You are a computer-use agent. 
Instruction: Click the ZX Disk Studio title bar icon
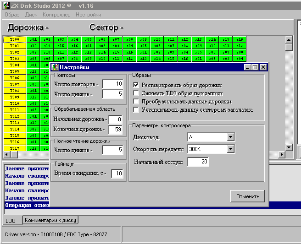[5, 5]
